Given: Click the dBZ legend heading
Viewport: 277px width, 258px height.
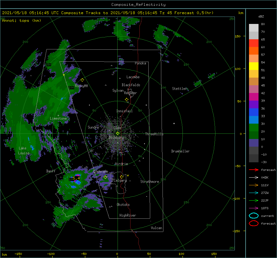Looking at the screenshot, I should coord(261,17).
